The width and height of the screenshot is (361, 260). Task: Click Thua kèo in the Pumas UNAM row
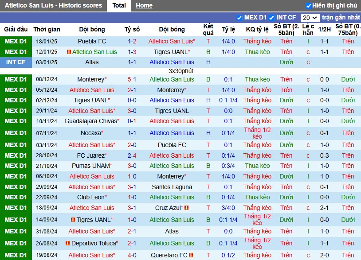[257, 166]
